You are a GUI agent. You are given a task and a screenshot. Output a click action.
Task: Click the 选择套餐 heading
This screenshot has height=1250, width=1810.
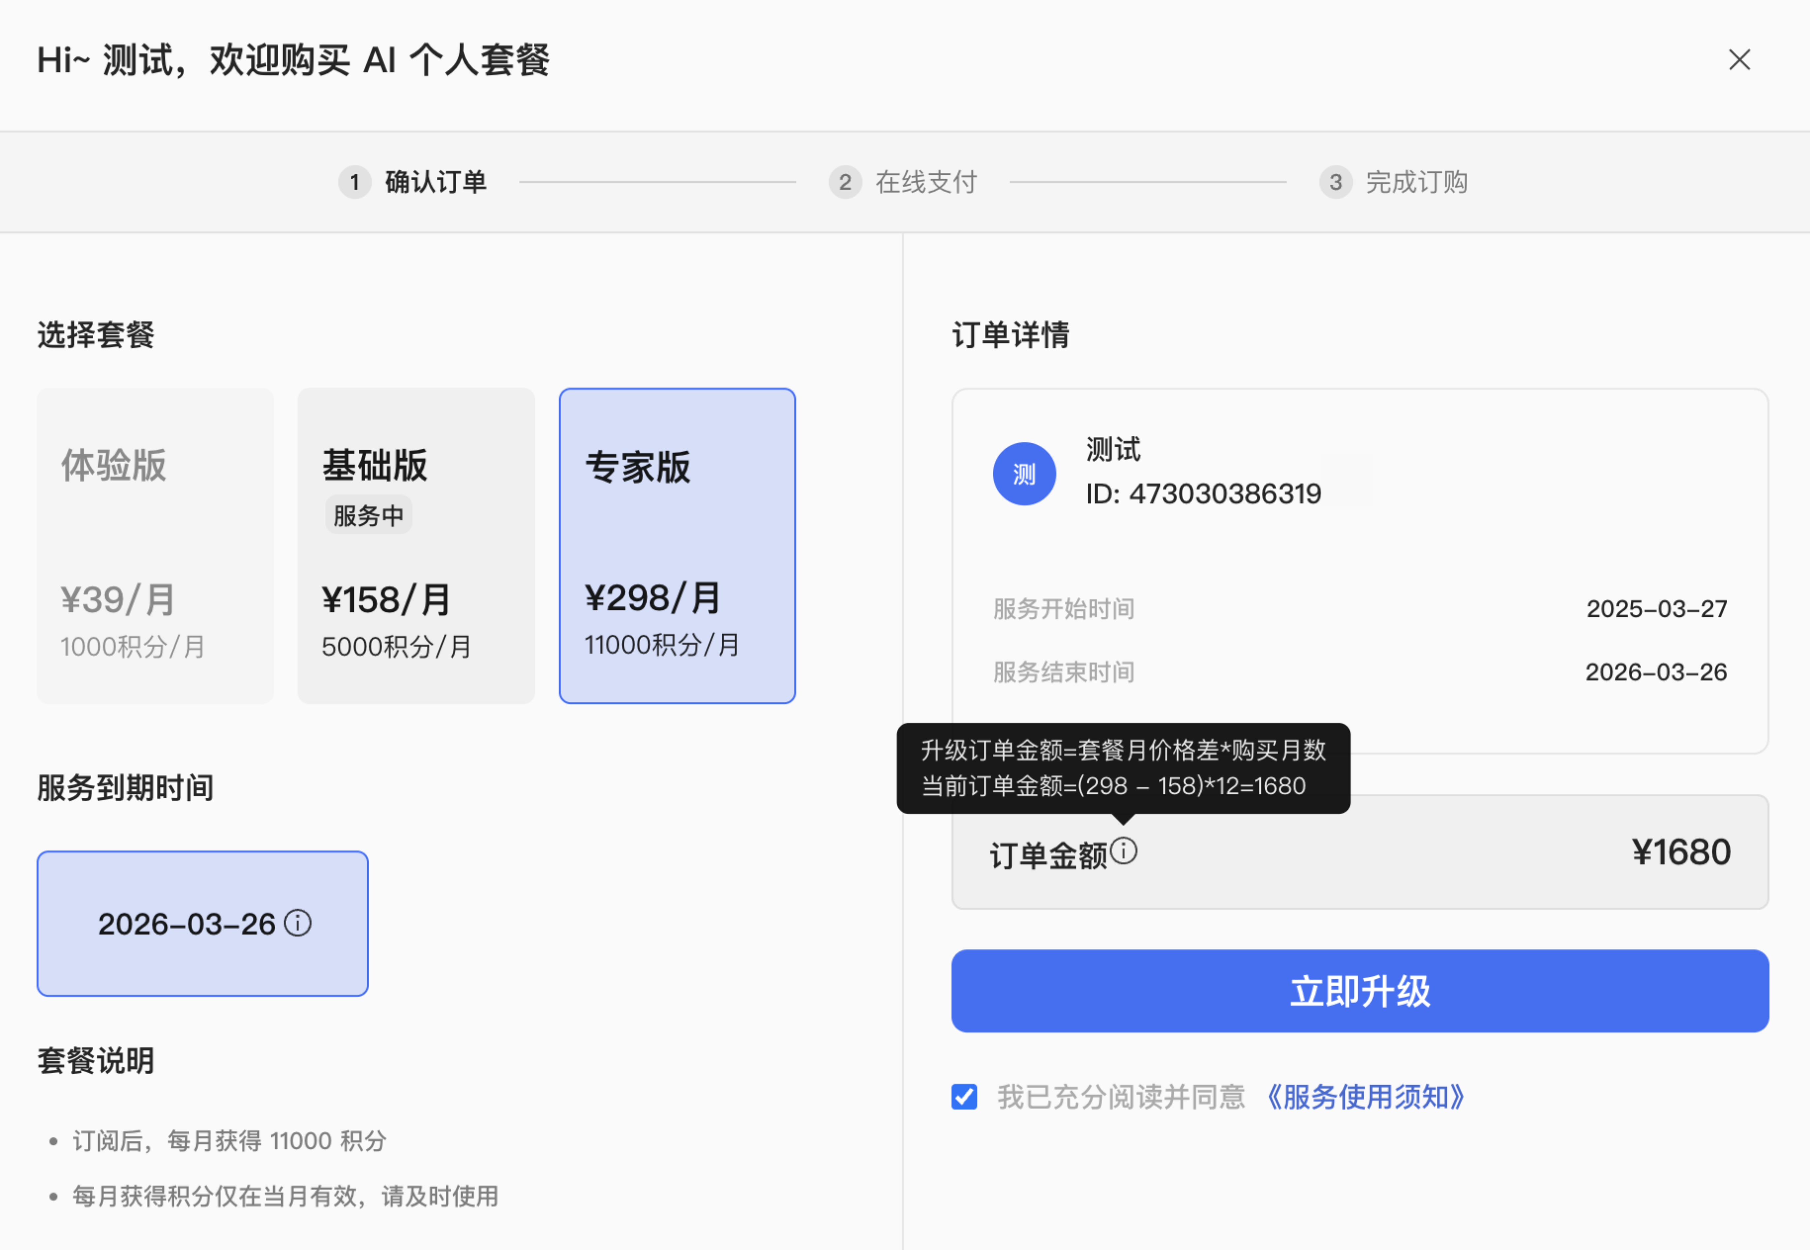(x=96, y=335)
